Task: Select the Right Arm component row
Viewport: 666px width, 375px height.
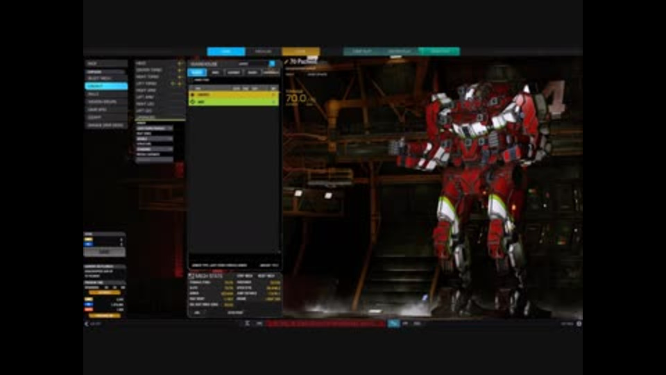Action: click(x=160, y=90)
